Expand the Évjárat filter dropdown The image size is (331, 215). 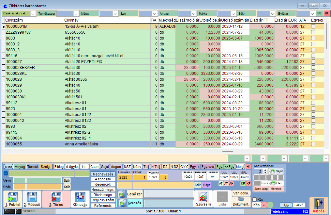312,14
